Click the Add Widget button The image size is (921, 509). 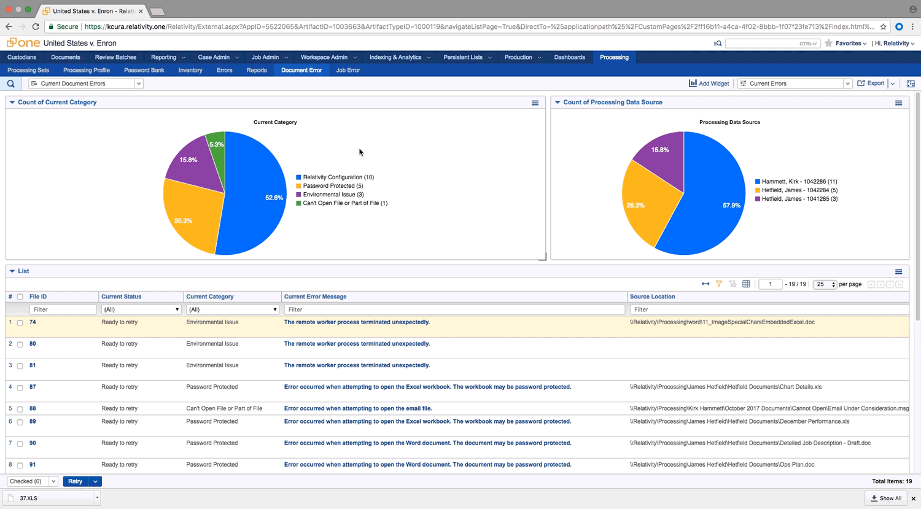click(709, 84)
